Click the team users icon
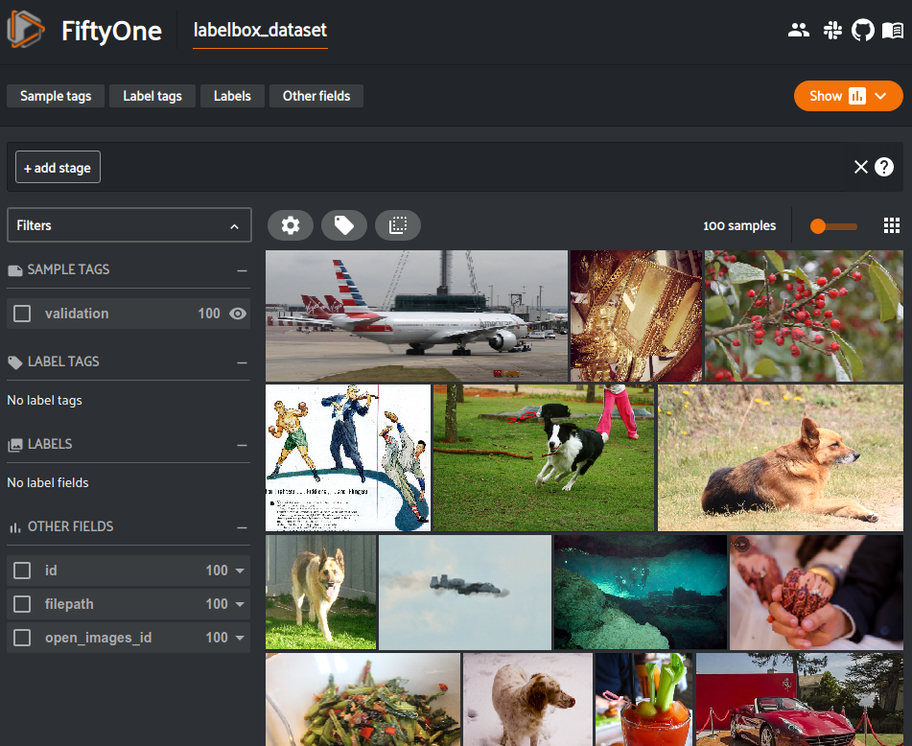This screenshot has width=912, height=746. click(x=799, y=31)
